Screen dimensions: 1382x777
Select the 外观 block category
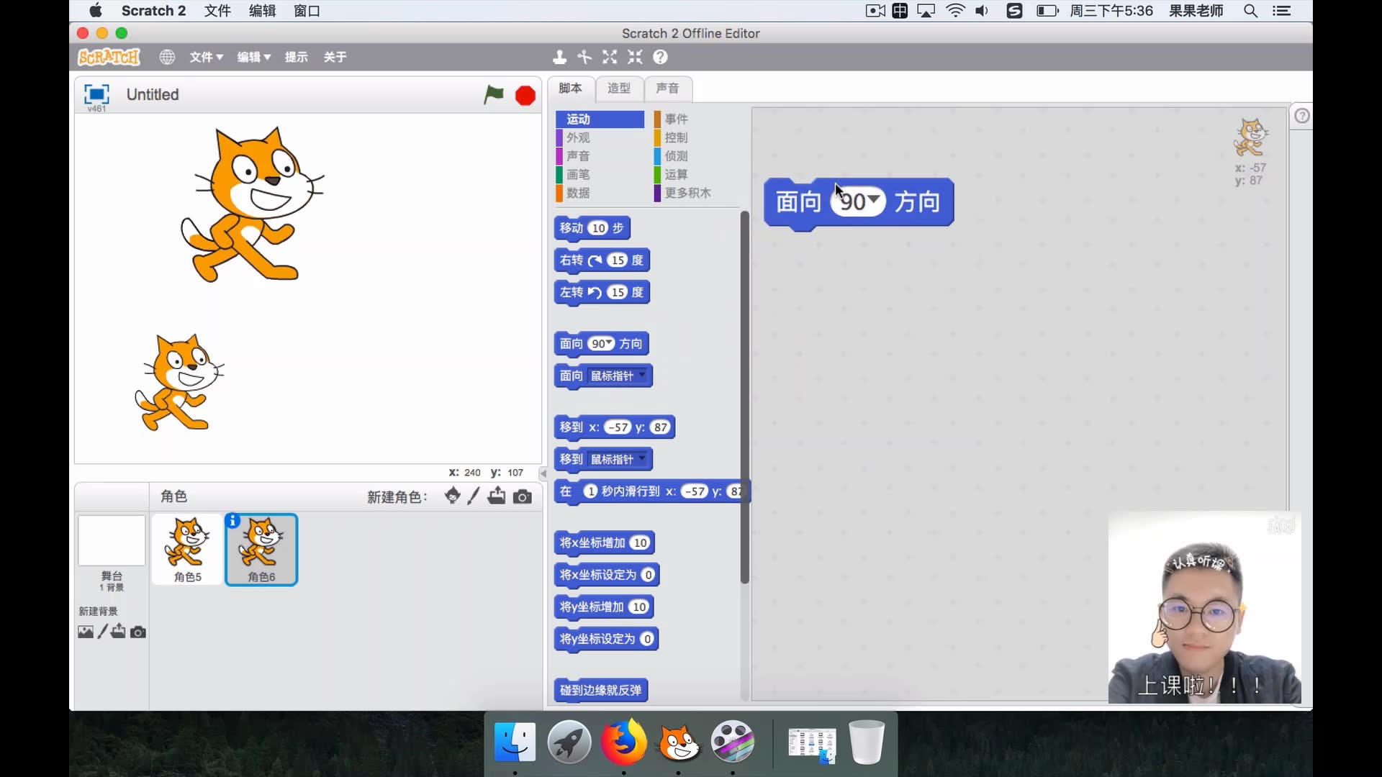[578, 137]
